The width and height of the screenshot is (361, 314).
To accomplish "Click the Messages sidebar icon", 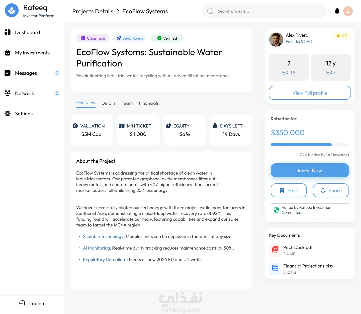I will click(x=8, y=73).
